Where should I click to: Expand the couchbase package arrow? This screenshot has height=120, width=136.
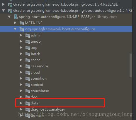[x=21, y=91]
